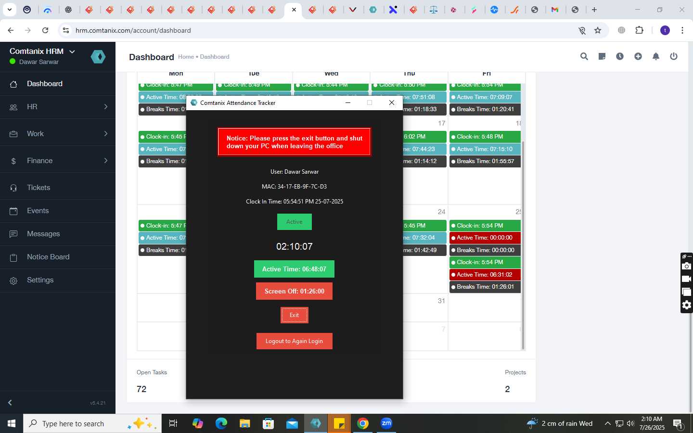
Task: Open the Chrome extensions puzzle icon
Action: [x=640, y=30]
